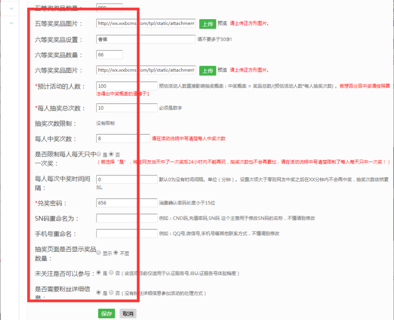Click 上传 button for 五等奖奖品图片
This screenshot has width=394, height=320.
click(208, 24)
